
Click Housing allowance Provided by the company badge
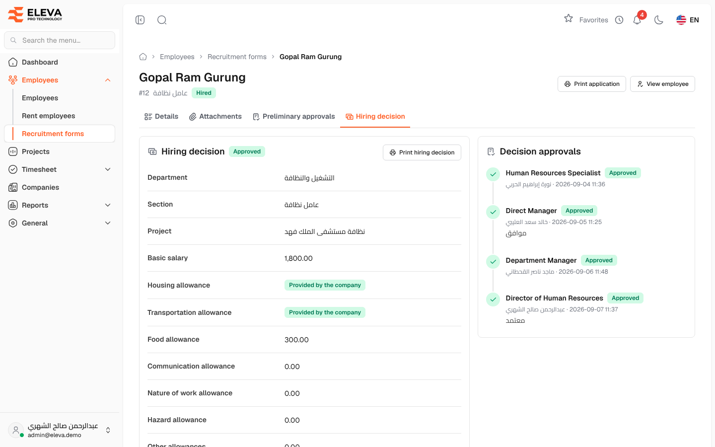pos(325,285)
